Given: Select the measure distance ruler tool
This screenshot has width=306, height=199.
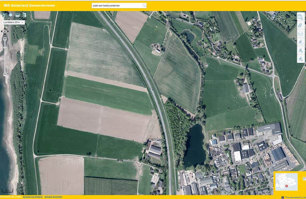Looking at the screenshot, I should click(x=17, y=15).
